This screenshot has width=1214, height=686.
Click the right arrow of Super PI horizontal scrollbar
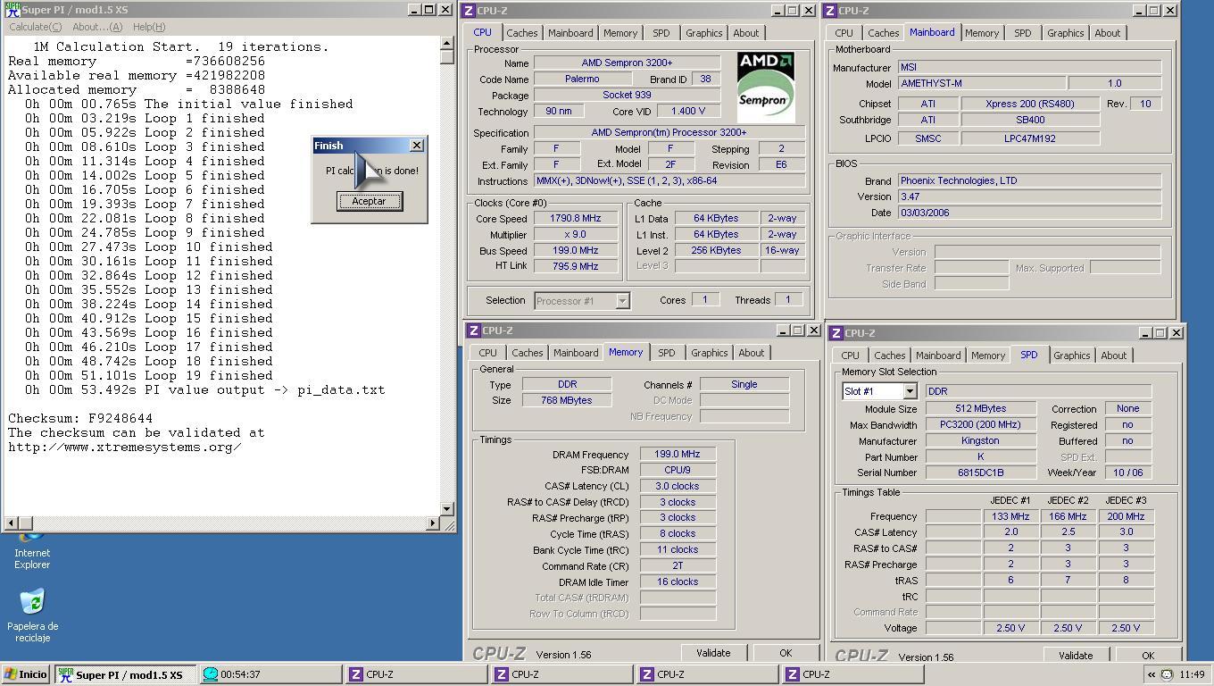pyautogui.click(x=434, y=523)
